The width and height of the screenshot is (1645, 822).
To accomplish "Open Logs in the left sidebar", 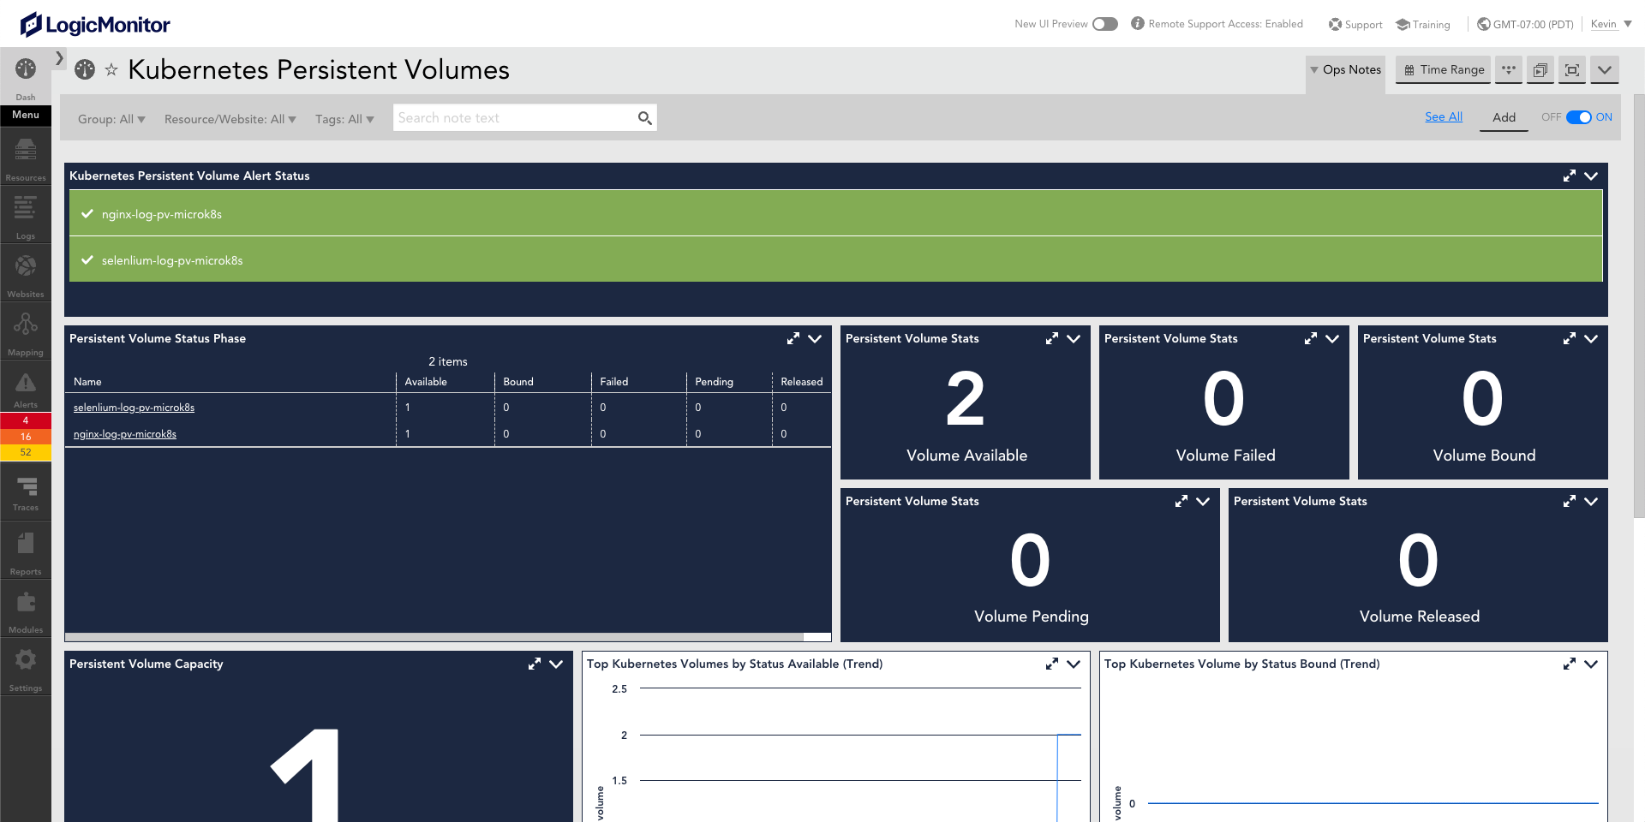I will 26,216.
